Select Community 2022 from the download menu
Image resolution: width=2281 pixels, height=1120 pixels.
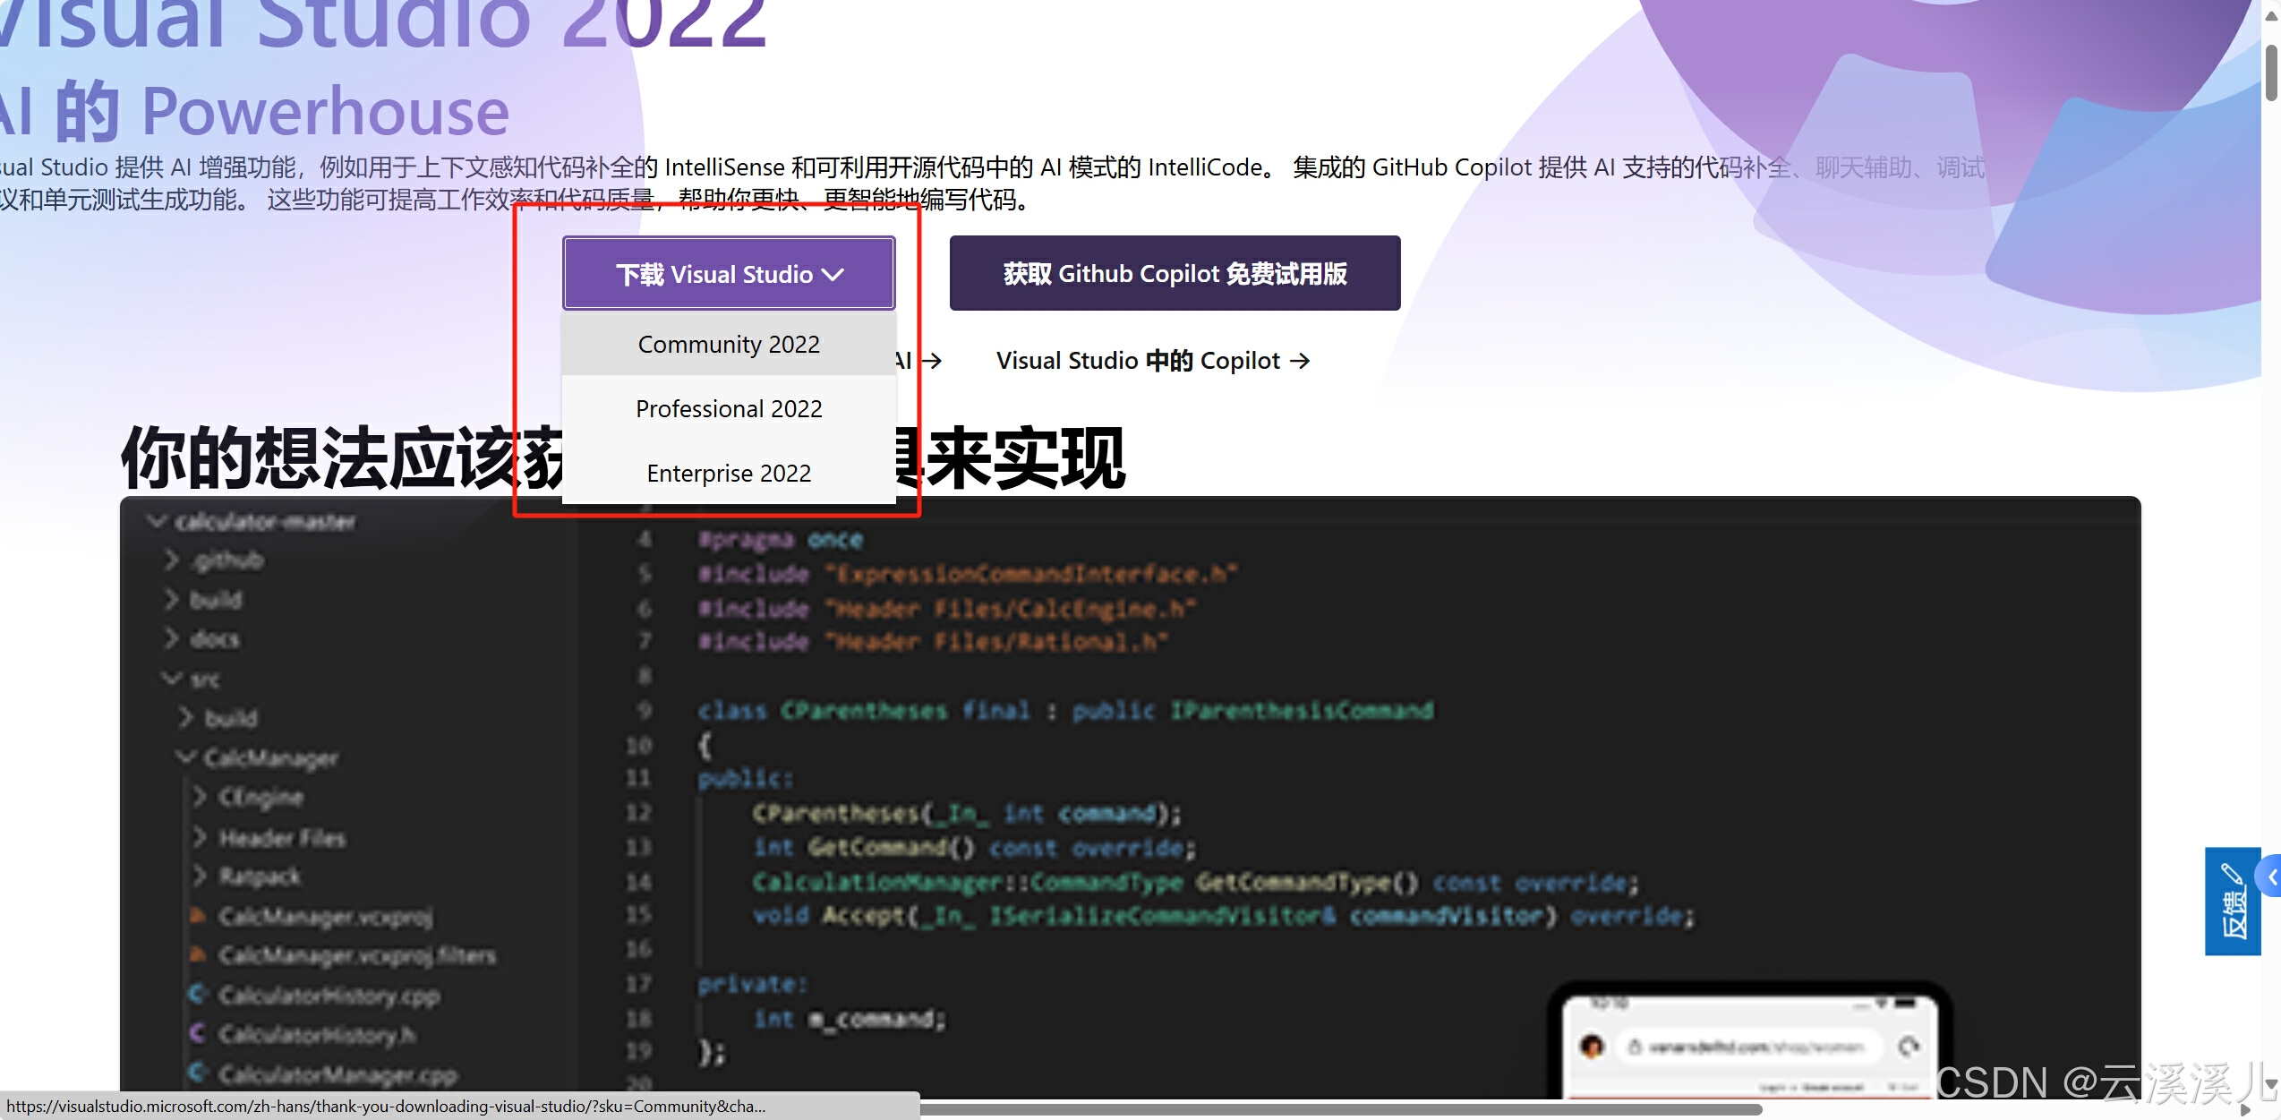tap(728, 345)
